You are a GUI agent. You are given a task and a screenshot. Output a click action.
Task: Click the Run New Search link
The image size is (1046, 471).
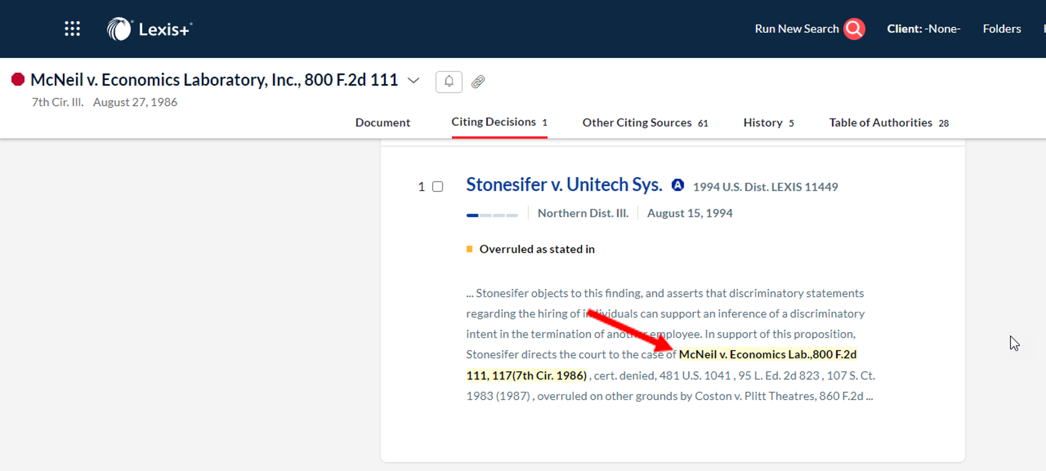coord(796,29)
